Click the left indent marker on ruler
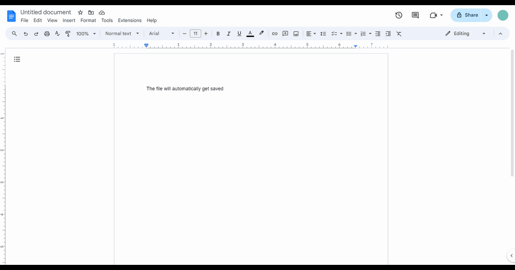Viewport: 515px width, 270px height. pos(146,45)
